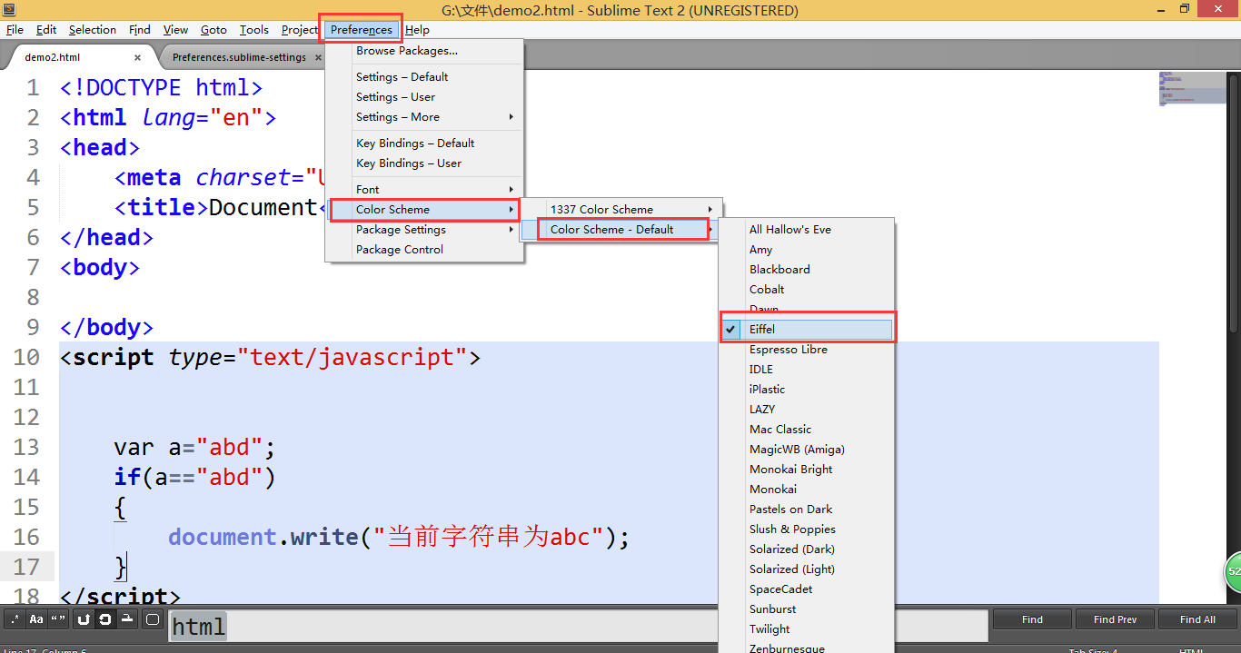Open the Find menu
1241x653 pixels.
click(x=140, y=30)
